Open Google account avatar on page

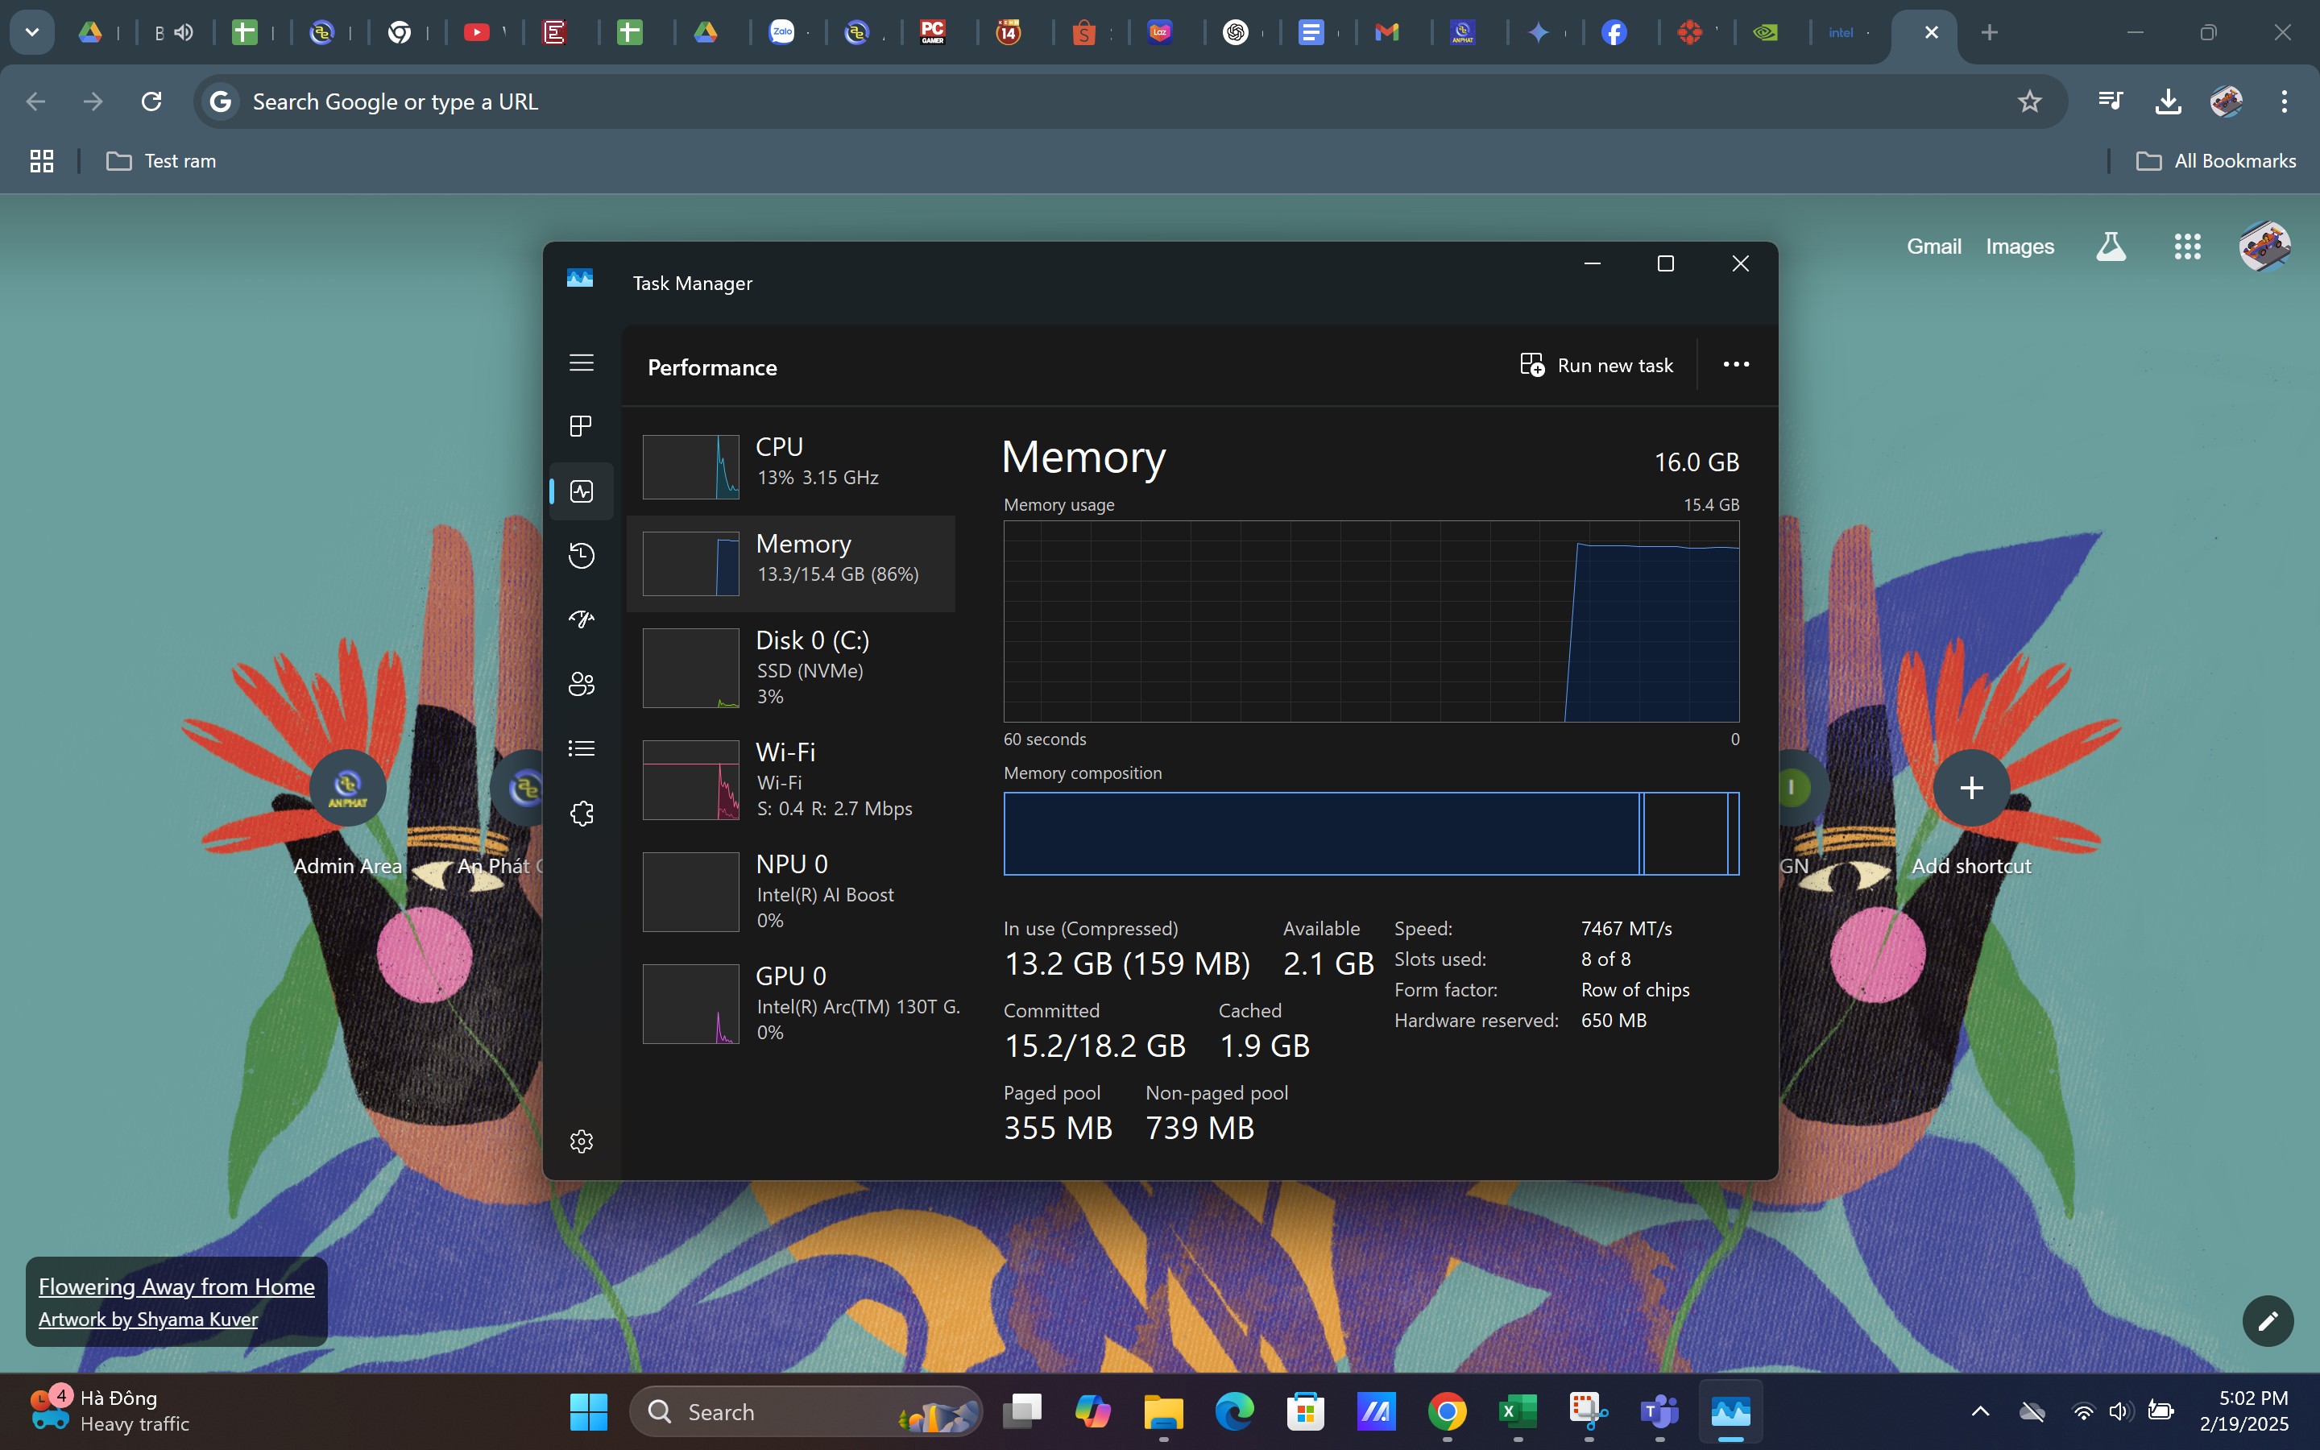point(2264,246)
